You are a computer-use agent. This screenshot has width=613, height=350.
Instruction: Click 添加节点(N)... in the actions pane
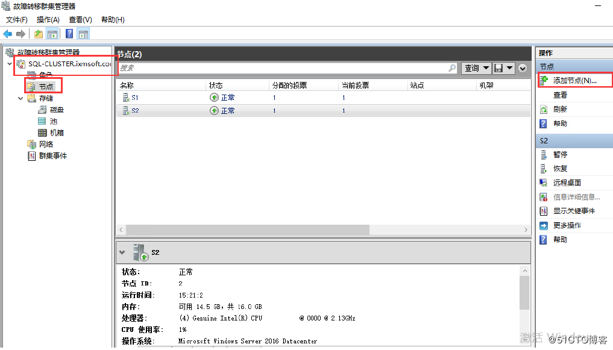click(x=574, y=81)
